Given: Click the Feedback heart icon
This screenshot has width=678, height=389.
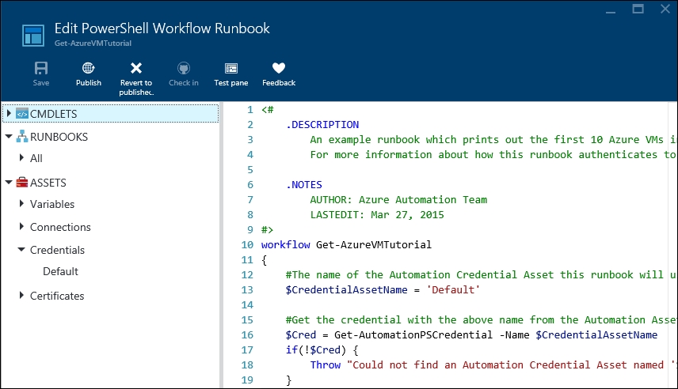Looking at the screenshot, I should point(279,68).
